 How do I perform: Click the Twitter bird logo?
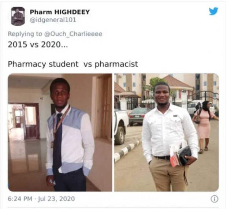coord(213,11)
